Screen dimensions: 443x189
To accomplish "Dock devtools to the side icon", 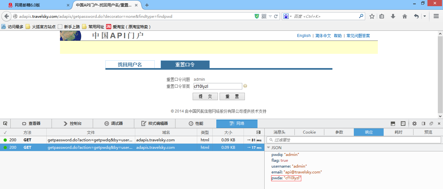I will [423, 124].
